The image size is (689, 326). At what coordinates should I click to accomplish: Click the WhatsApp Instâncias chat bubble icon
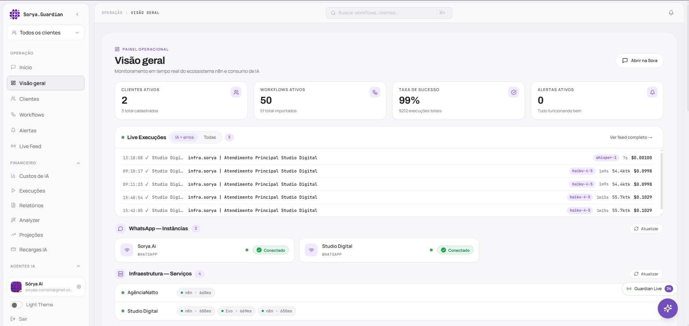click(x=120, y=228)
